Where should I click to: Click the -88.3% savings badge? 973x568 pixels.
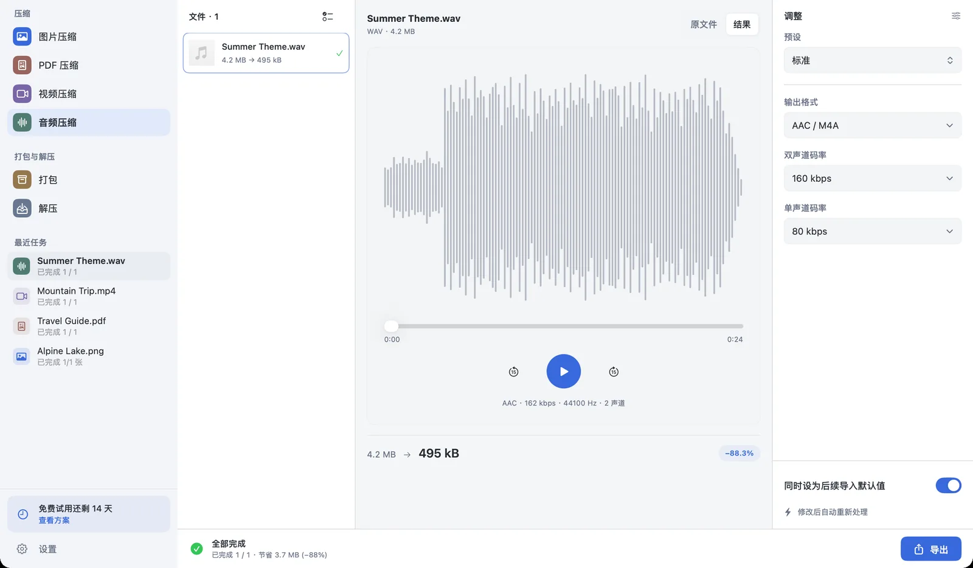tap(739, 453)
